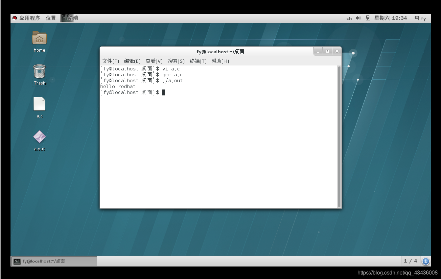441x279 pixels.
Task: Select the a.out executable icon on desktop
Action: coord(39,137)
